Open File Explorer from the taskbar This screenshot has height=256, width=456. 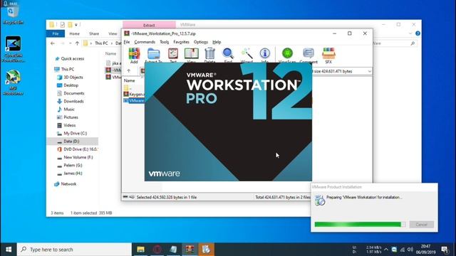tap(141, 250)
